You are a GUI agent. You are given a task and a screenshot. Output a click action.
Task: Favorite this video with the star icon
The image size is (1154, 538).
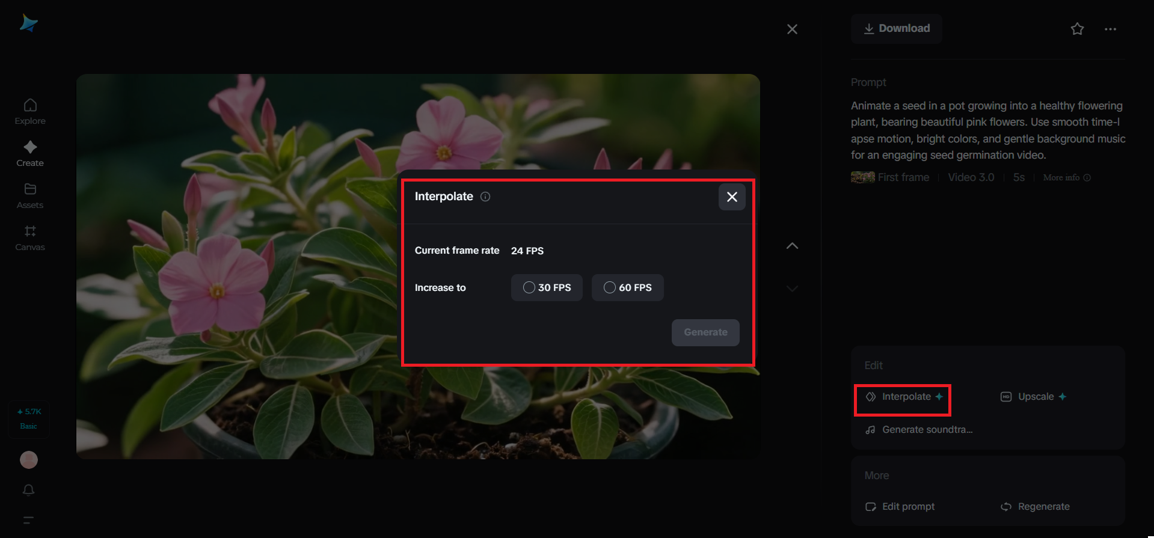tap(1077, 29)
